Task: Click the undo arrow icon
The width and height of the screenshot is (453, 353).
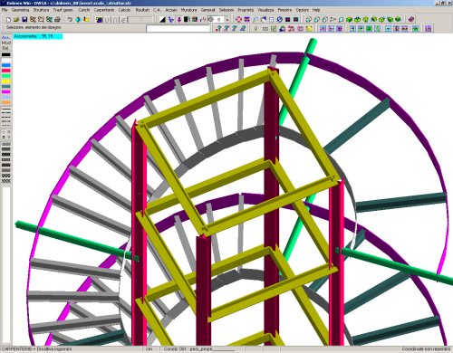Action: click(70, 20)
